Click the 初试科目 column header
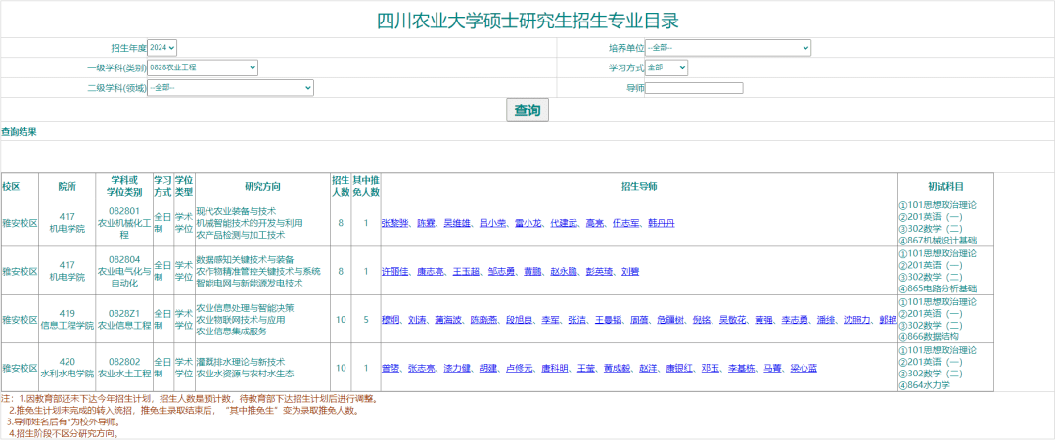Screen dimensions: 1057x441 click(x=945, y=186)
